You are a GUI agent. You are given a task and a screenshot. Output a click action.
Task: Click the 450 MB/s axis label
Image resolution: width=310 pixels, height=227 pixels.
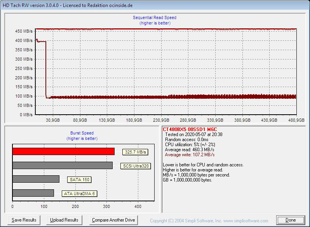[24, 31]
